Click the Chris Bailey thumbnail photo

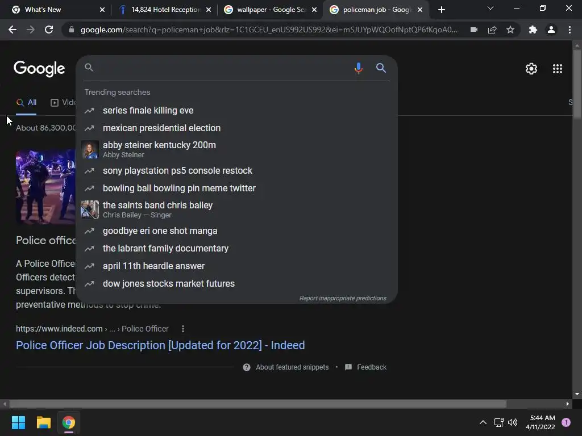tap(90, 209)
